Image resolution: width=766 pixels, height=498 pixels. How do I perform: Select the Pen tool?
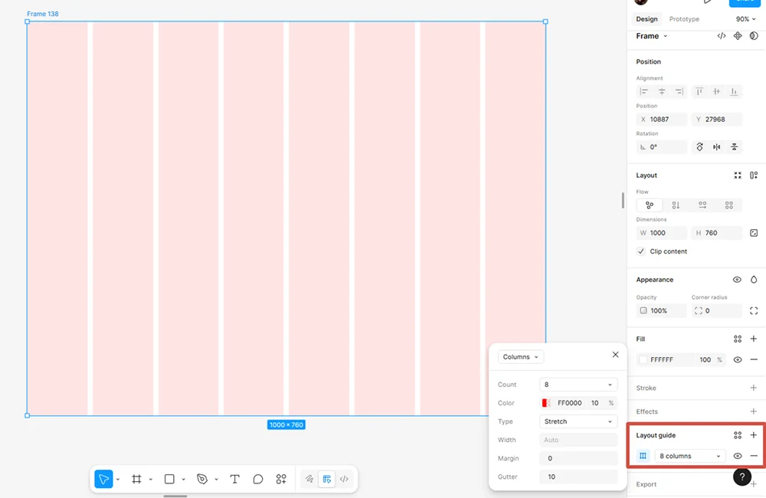click(x=201, y=479)
